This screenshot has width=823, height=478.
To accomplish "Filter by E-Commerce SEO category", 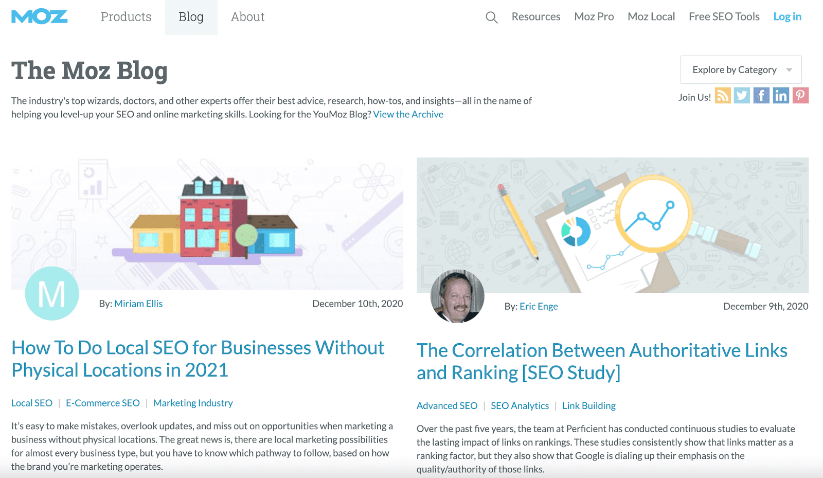I will tap(103, 403).
